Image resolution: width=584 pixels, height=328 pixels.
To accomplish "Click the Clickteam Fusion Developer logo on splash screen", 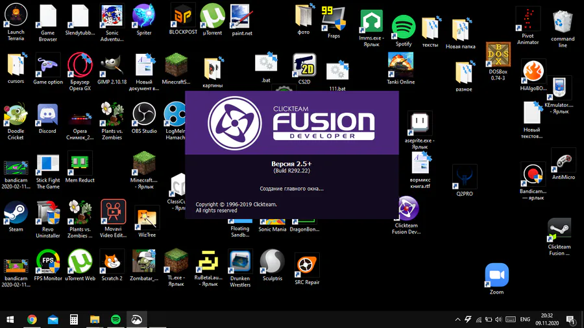I will pyautogui.click(x=291, y=123).
